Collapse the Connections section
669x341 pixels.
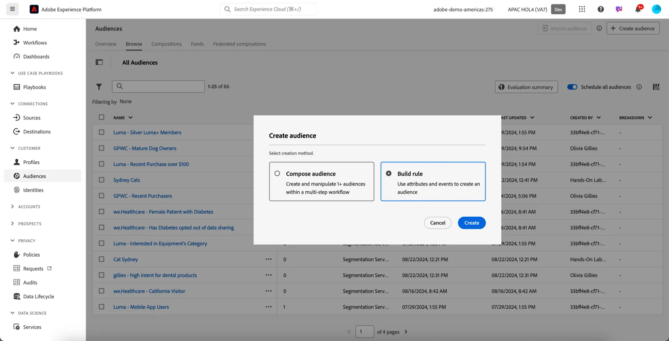pos(12,104)
